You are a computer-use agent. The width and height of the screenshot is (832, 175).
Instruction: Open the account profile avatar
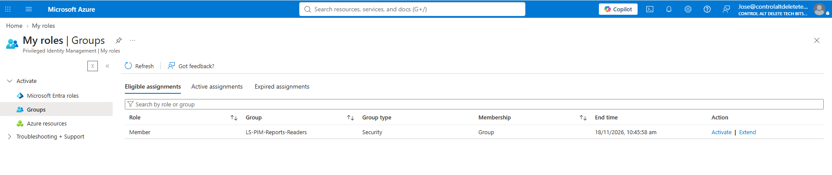coord(819,9)
